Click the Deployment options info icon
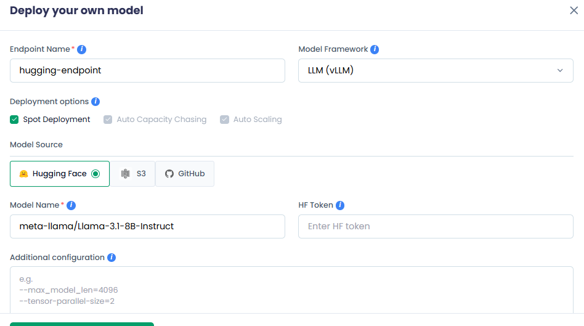This screenshot has height=326, width=584. (95, 102)
